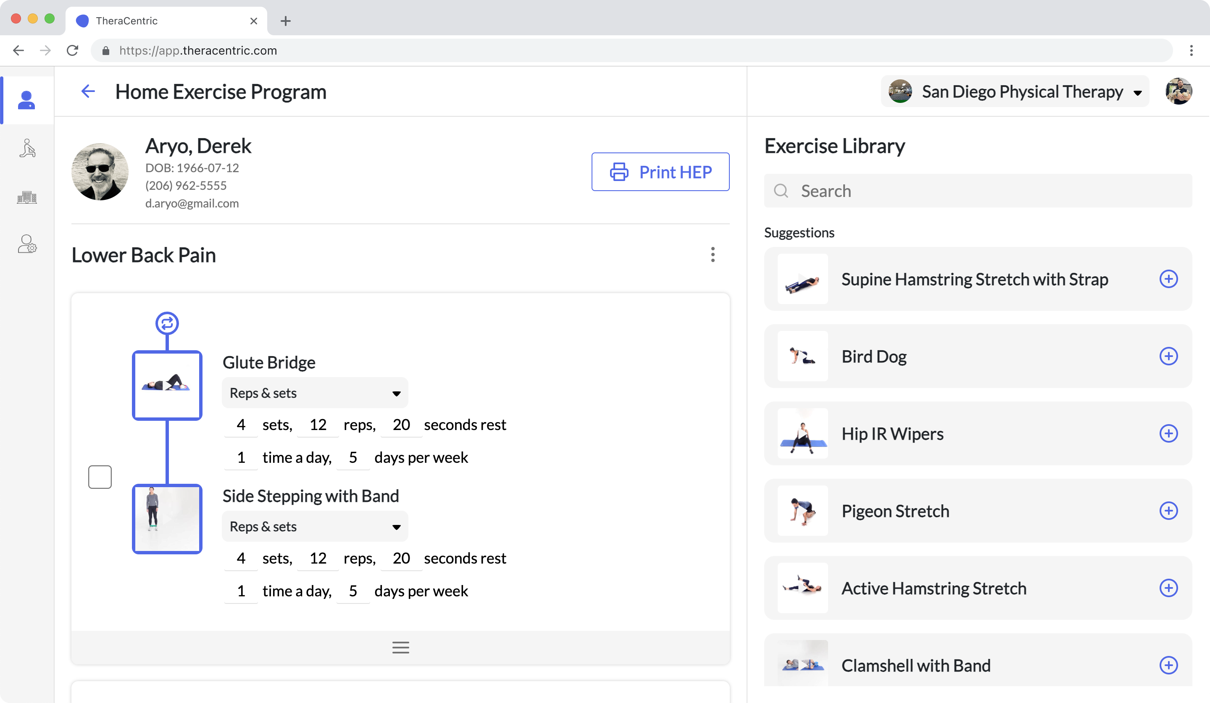
Task: Add Supine Hamstring Stretch with Strap
Action: [1168, 279]
